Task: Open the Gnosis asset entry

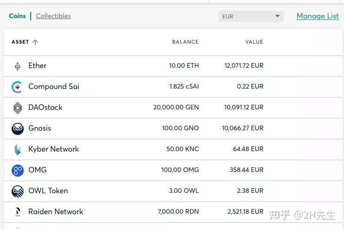Action: [x=40, y=128]
